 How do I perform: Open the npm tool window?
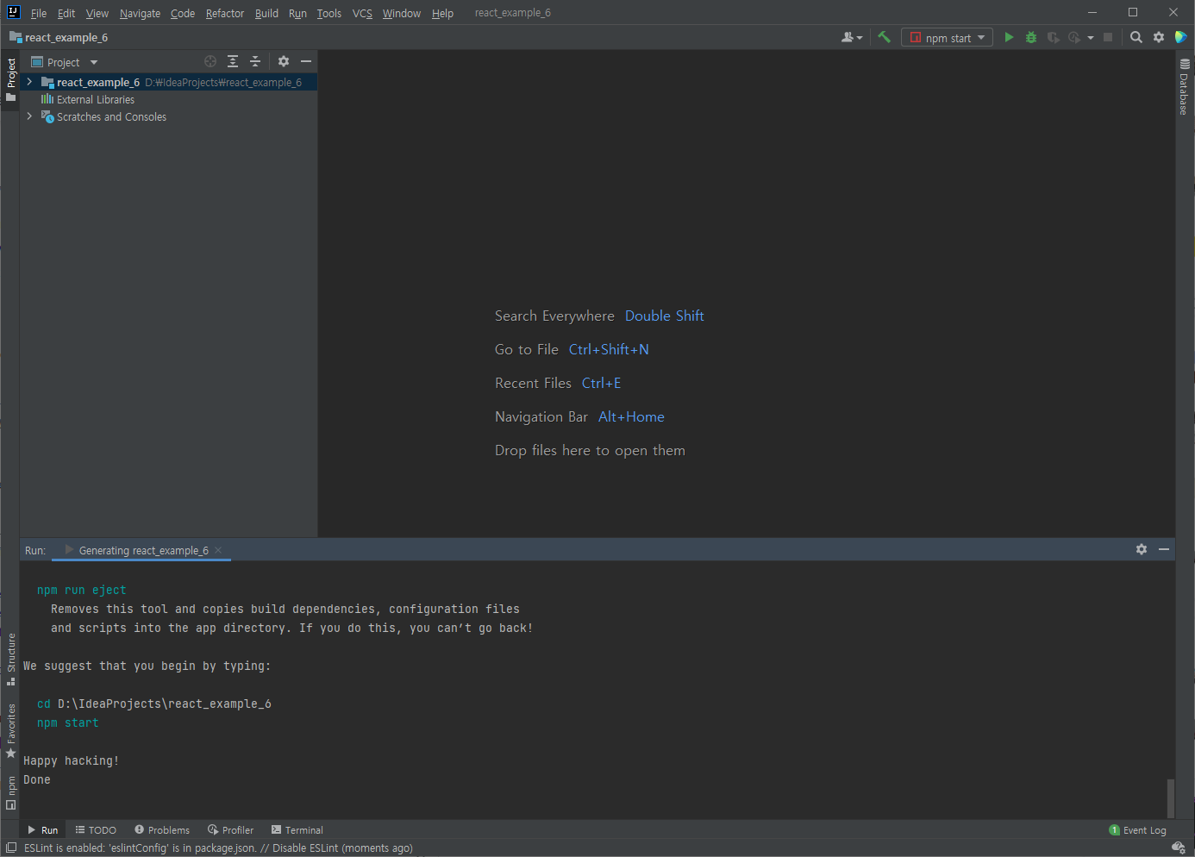[x=11, y=787]
